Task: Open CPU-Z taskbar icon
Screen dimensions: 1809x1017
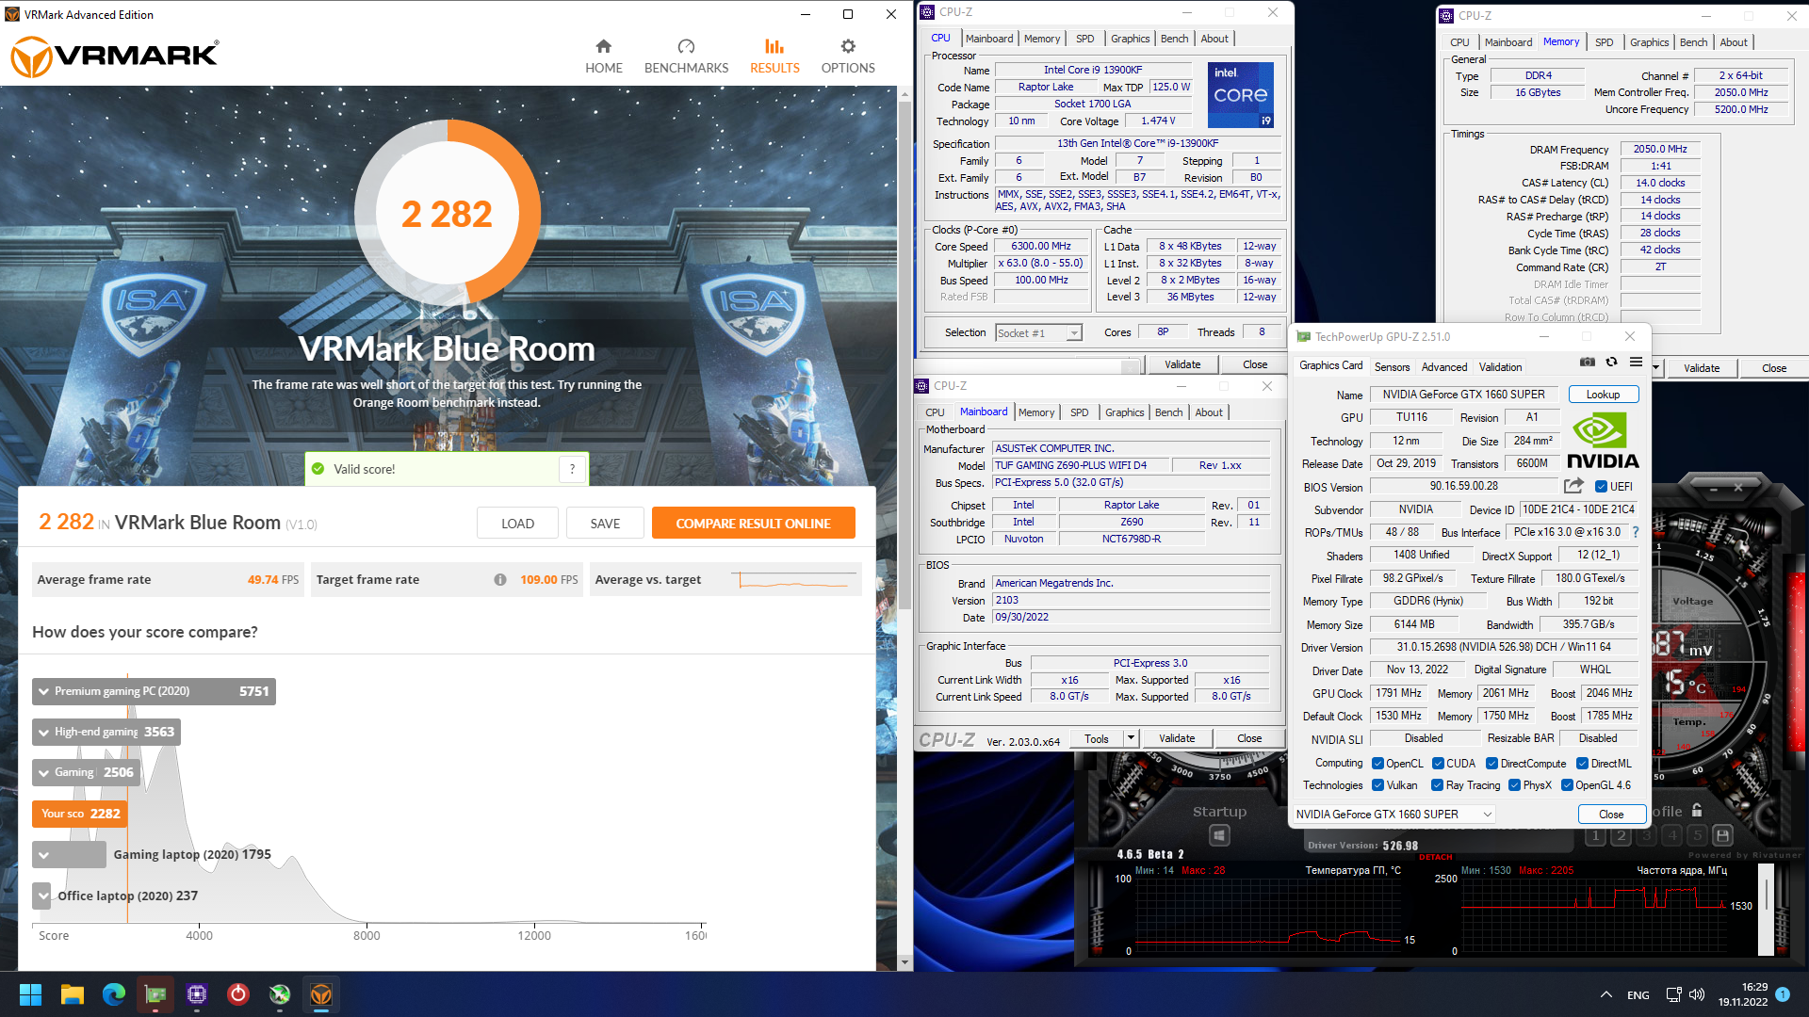Action: [197, 994]
